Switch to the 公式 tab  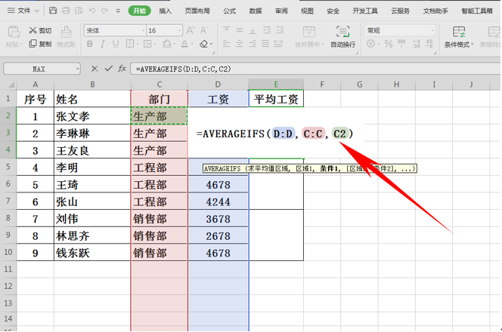(230, 11)
